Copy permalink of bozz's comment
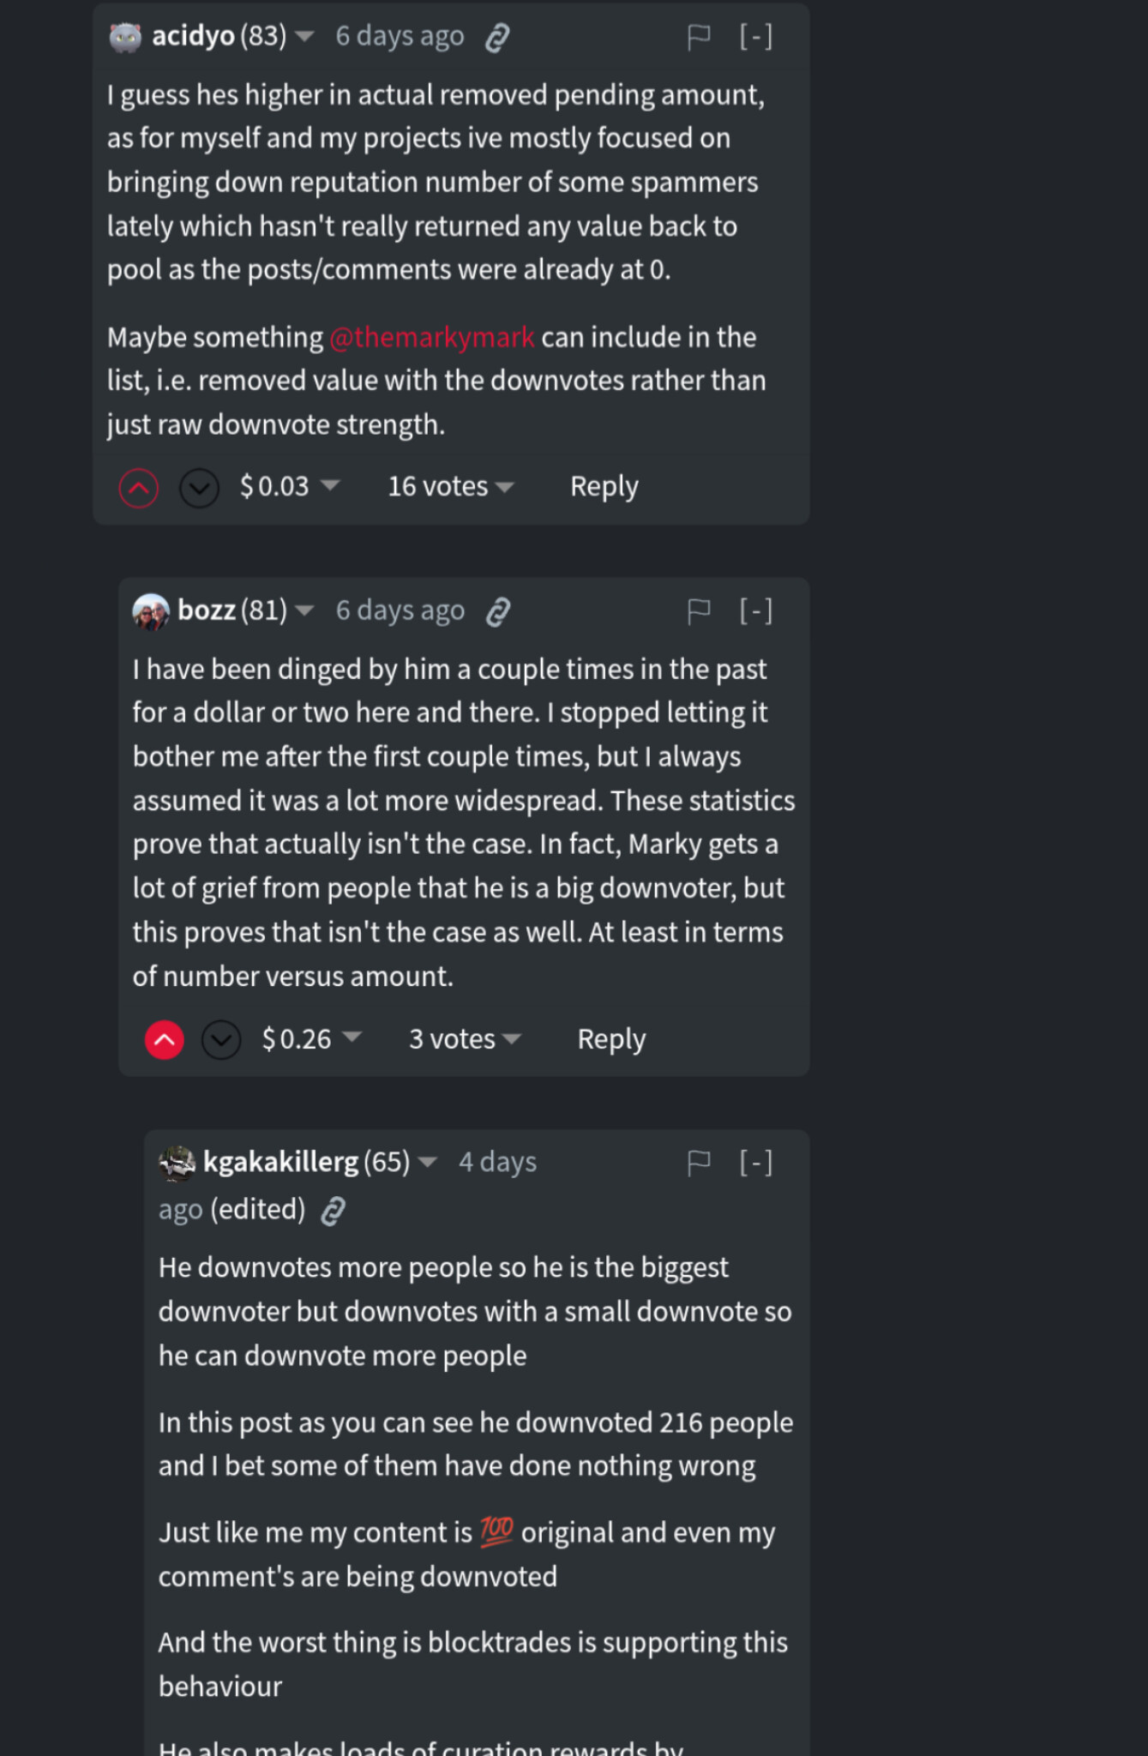The width and height of the screenshot is (1148, 1756). tap(498, 612)
